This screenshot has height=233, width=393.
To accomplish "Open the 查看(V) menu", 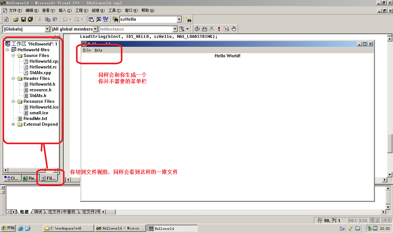I will [49, 11].
